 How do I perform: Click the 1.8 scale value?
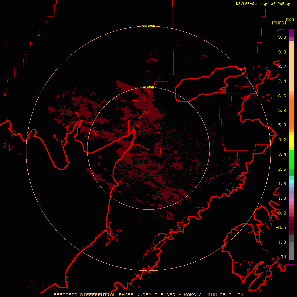point(282,184)
